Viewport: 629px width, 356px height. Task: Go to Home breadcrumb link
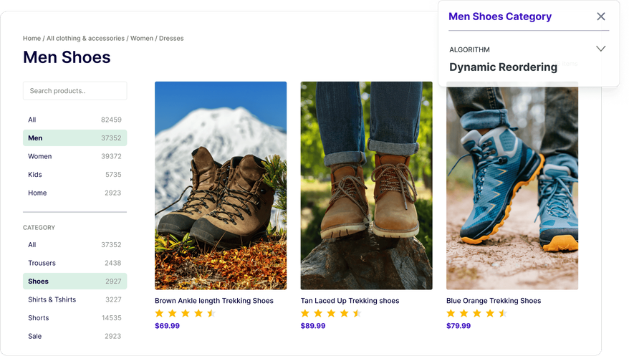pos(32,38)
